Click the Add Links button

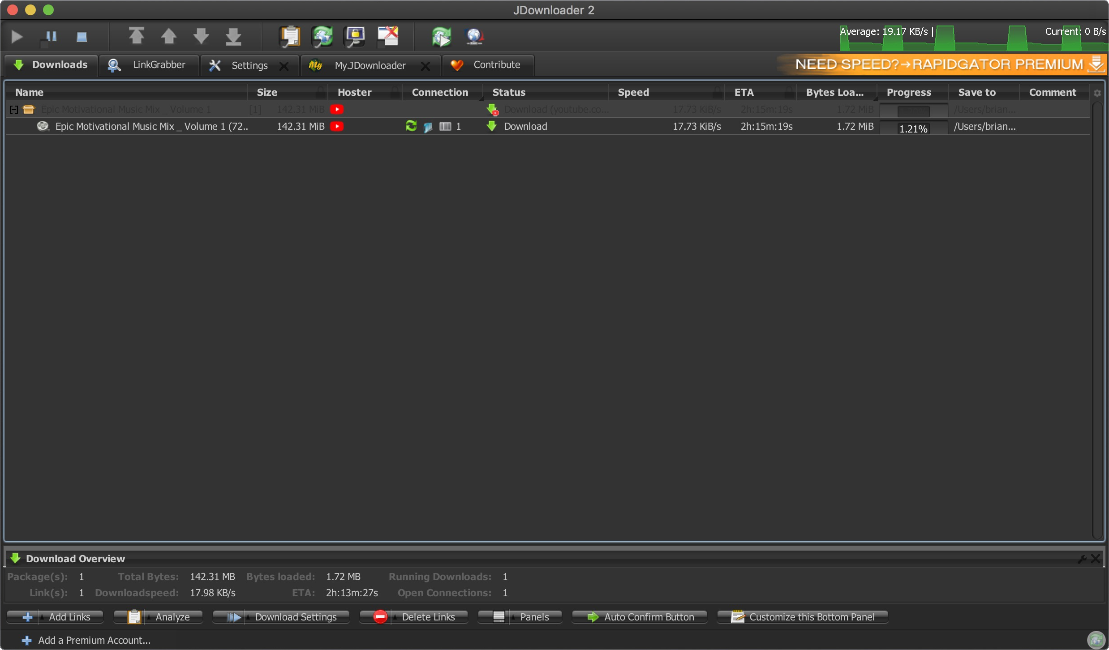point(56,617)
